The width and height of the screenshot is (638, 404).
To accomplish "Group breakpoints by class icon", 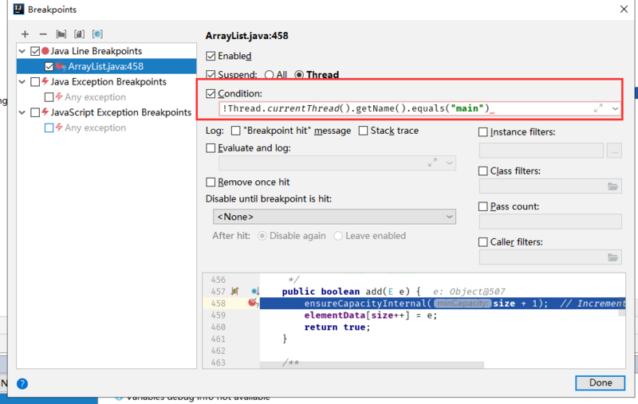I will 97,34.
